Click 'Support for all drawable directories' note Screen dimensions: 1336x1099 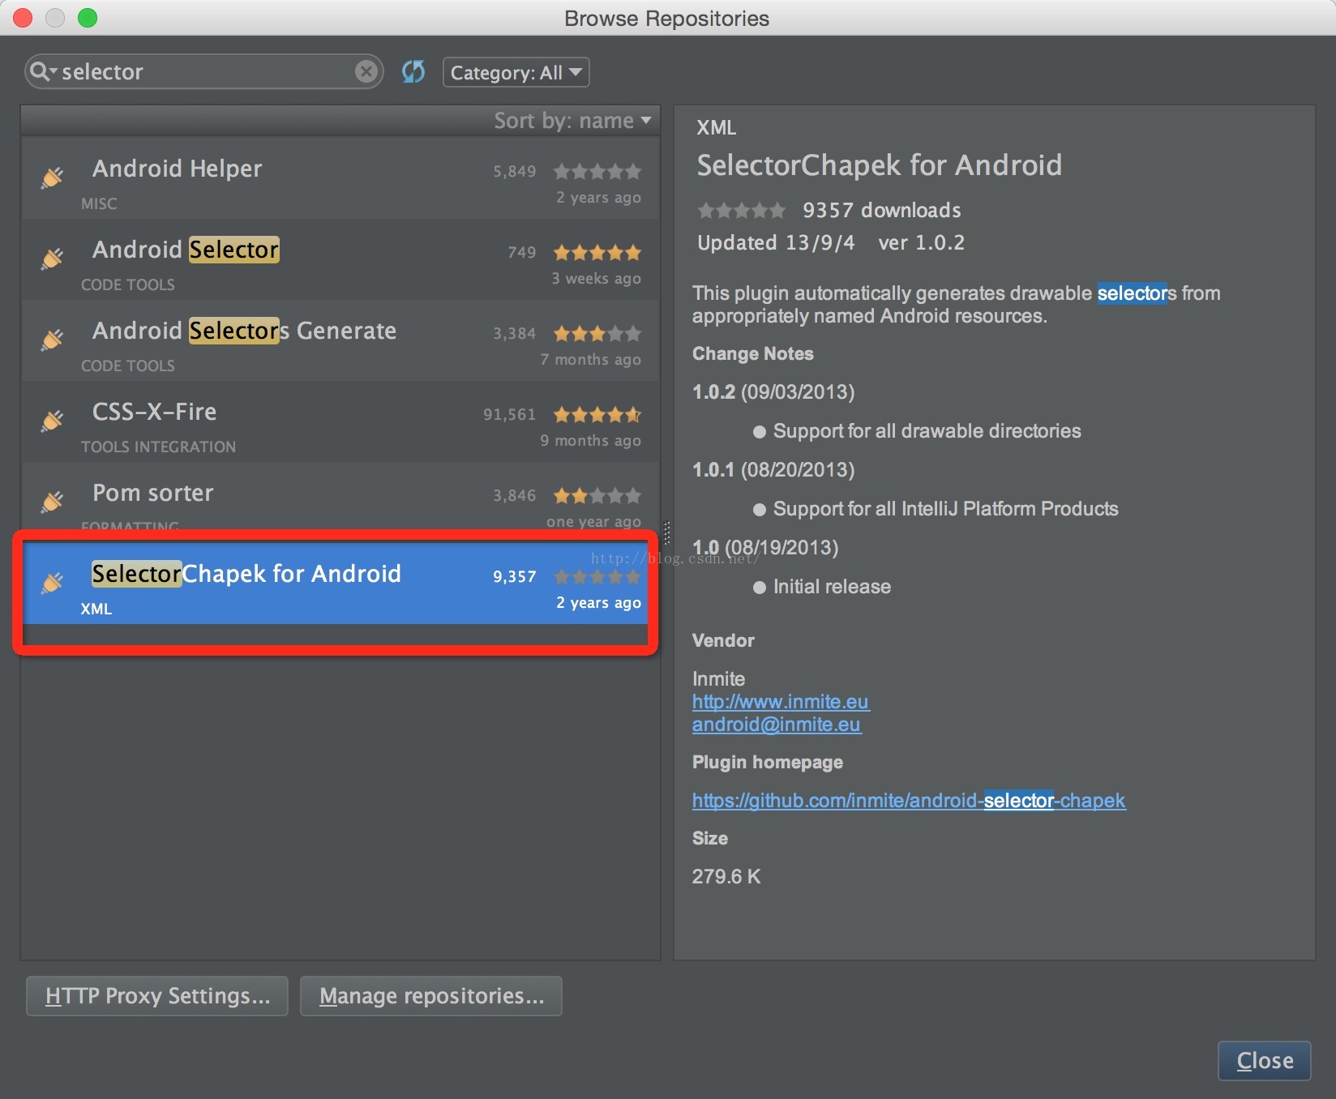pos(927,431)
